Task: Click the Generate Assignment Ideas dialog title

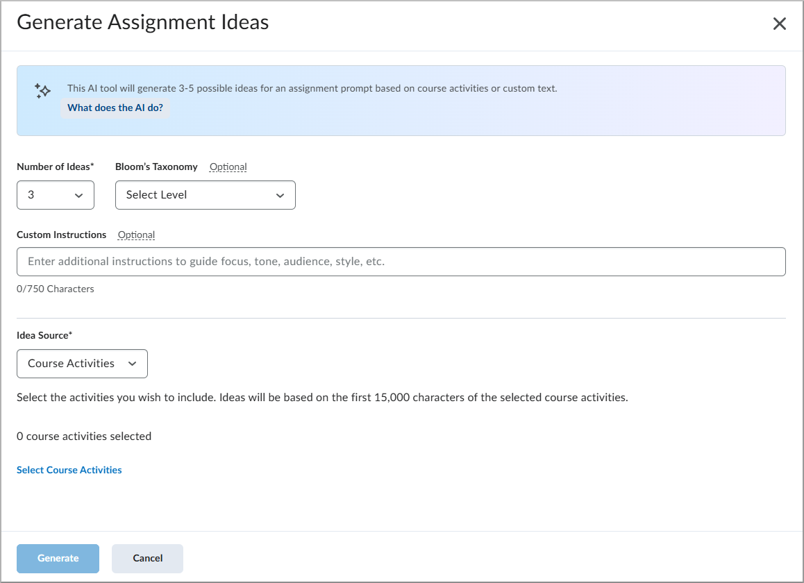Action: (142, 22)
